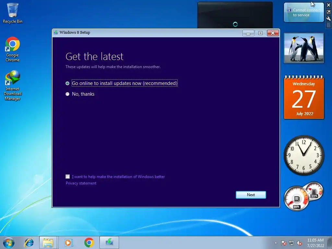Click the memory gauge showing 22%

(314, 191)
